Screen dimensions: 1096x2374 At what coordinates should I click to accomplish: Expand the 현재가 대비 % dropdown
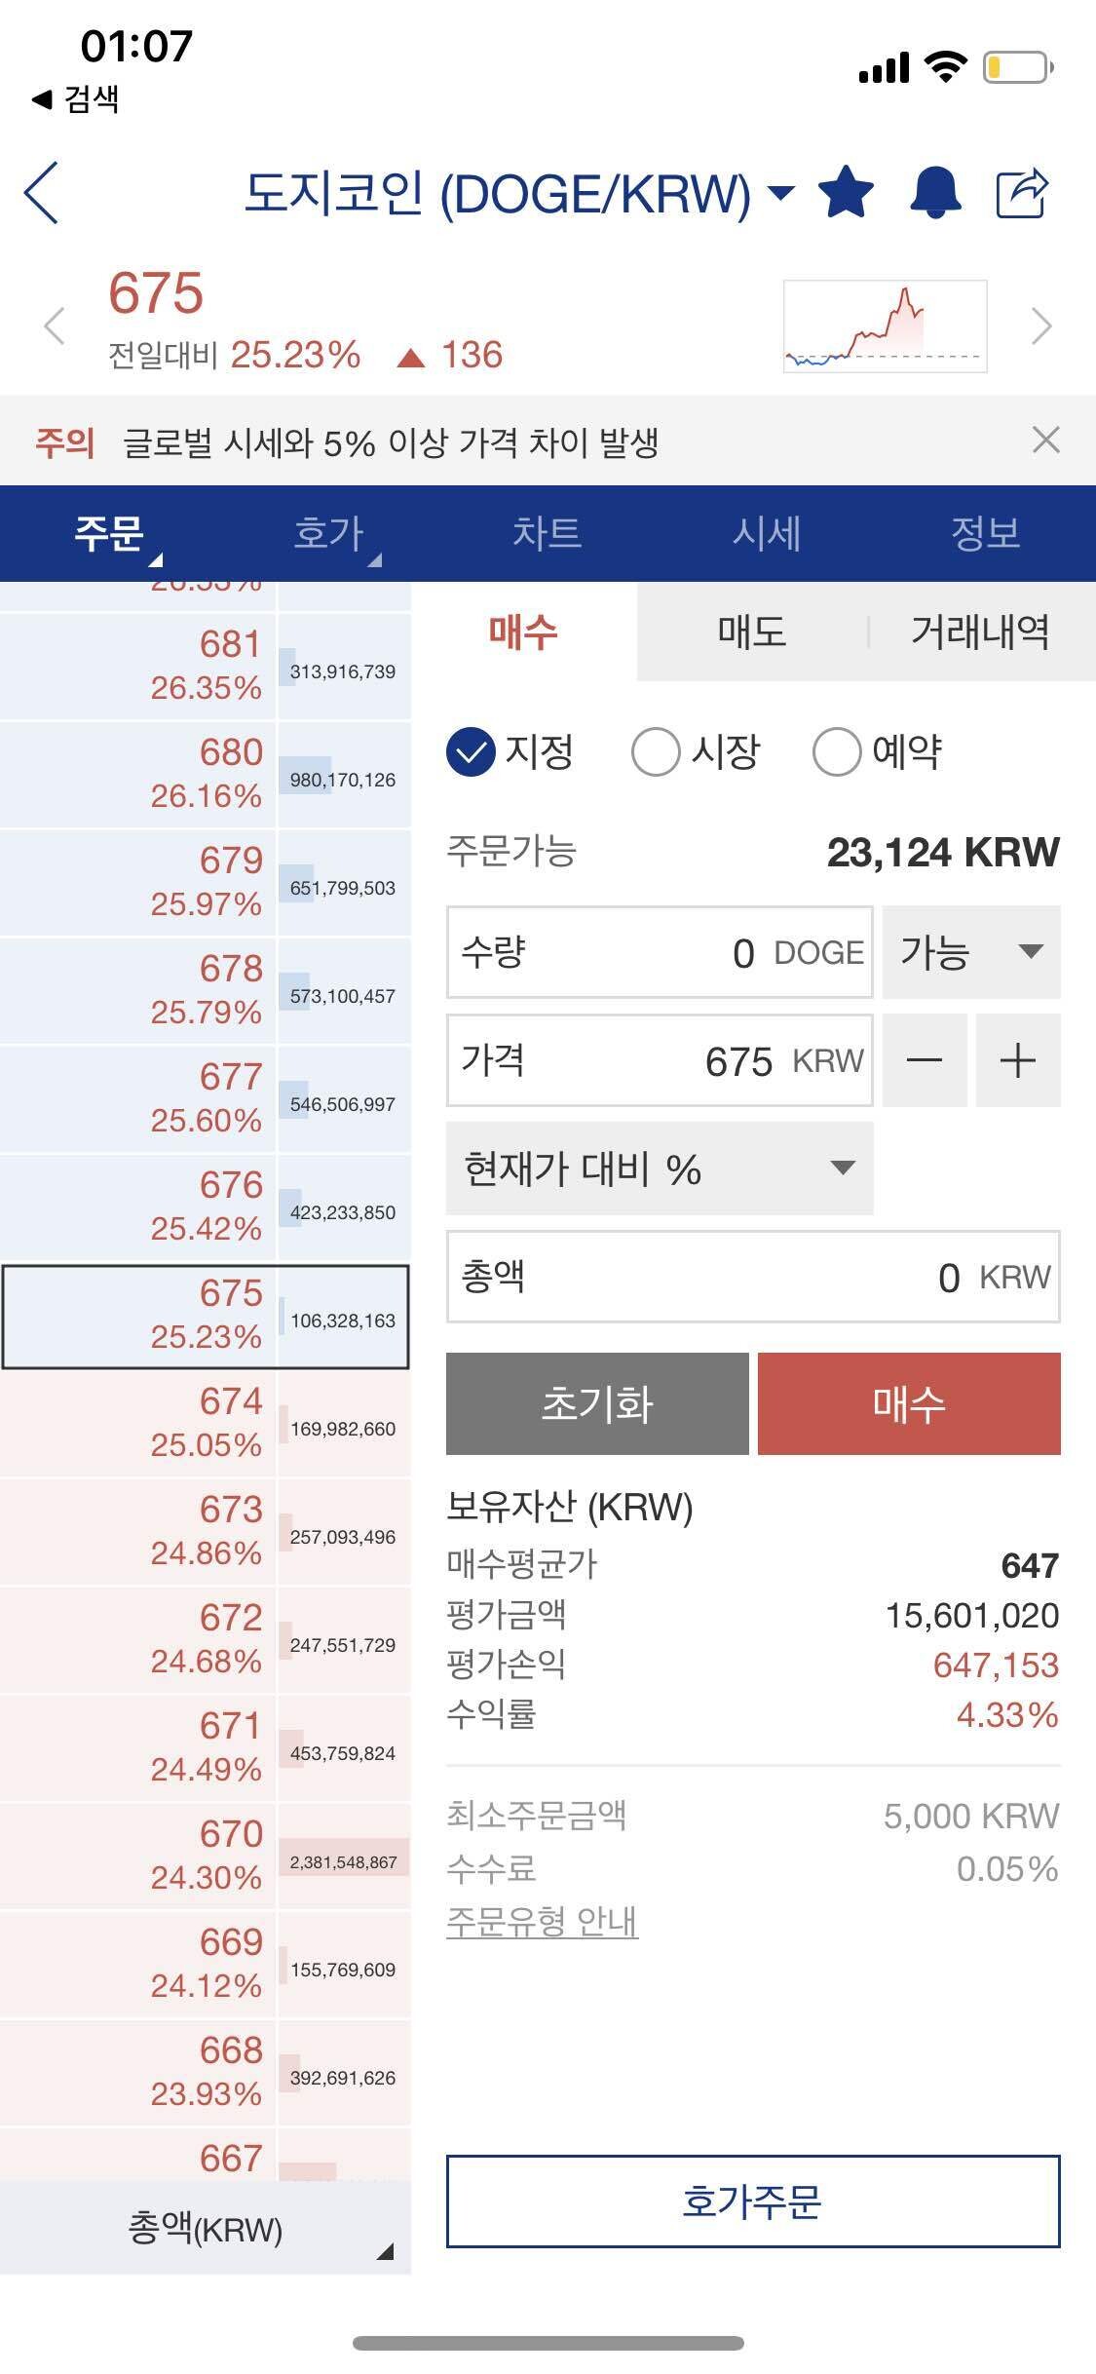point(659,1168)
